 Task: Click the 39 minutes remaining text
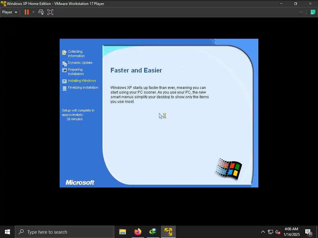pyautogui.click(x=75, y=119)
